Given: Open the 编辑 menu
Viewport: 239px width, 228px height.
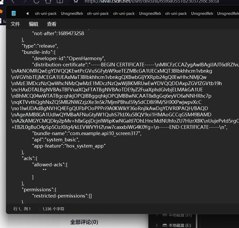Looking at the screenshot, I should tap(33, 24).
